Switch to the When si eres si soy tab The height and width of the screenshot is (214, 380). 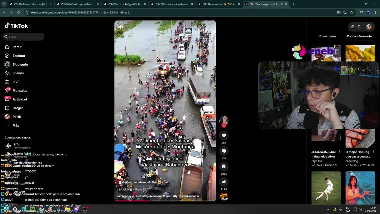(x=172, y=4)
